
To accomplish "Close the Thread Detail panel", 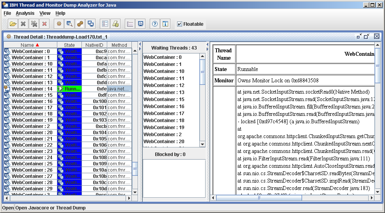I will point(377,36).
